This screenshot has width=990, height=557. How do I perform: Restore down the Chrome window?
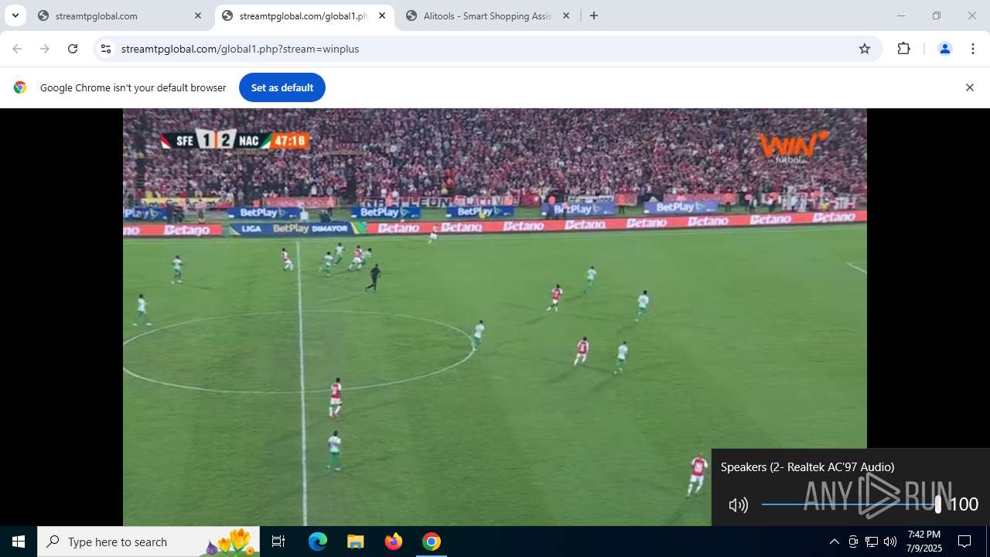tap(937, 15)
